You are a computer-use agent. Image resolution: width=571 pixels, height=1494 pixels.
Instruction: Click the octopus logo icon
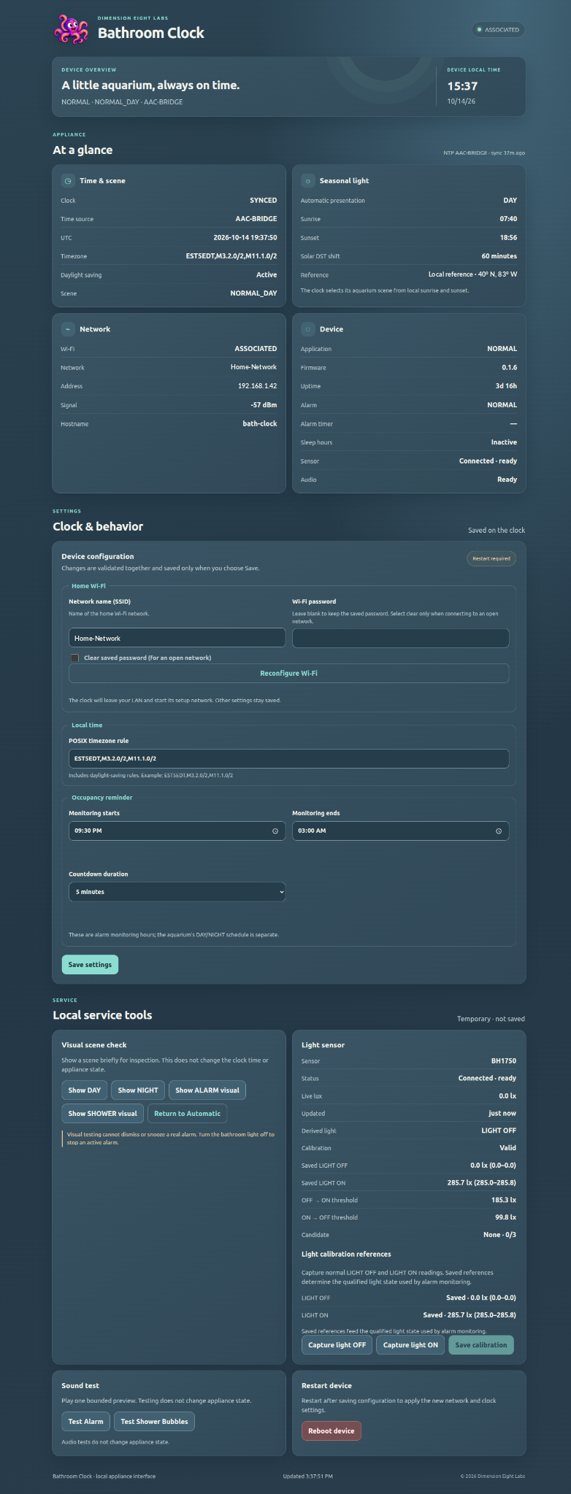72,29
